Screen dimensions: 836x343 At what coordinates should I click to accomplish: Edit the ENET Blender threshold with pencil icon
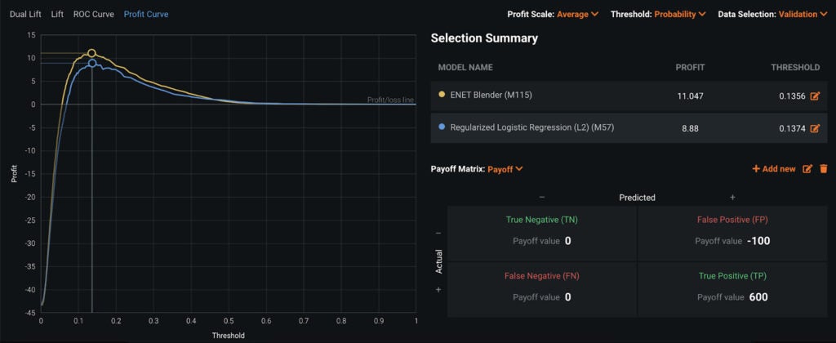coord(815,96)
